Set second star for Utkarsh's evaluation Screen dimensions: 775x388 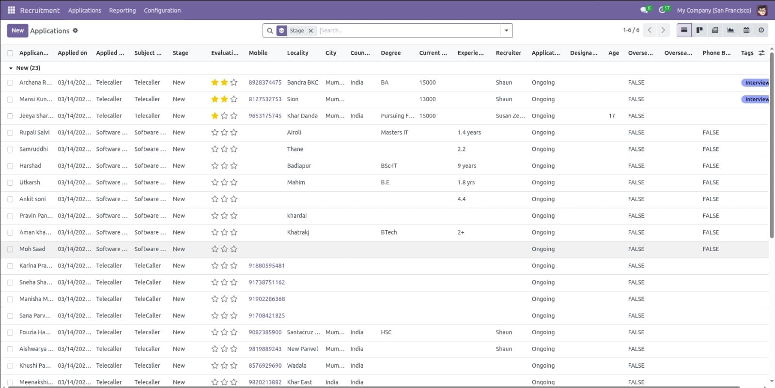pyautogui.click(x=224, y=182)
